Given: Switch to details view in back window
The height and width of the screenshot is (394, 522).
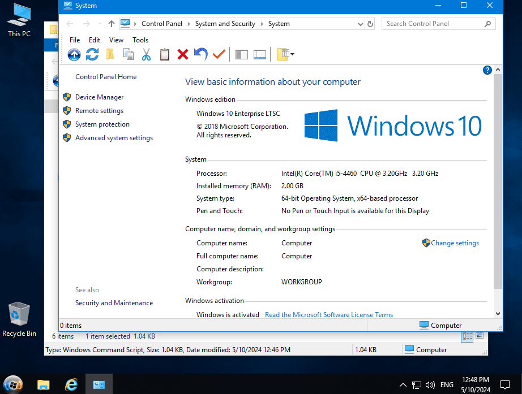Looking at the screenshot, I should click(468, 336).
